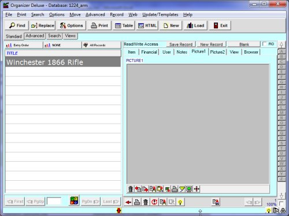
Task: Open the Options toolbar button
Action: click(x=71, y=25)
